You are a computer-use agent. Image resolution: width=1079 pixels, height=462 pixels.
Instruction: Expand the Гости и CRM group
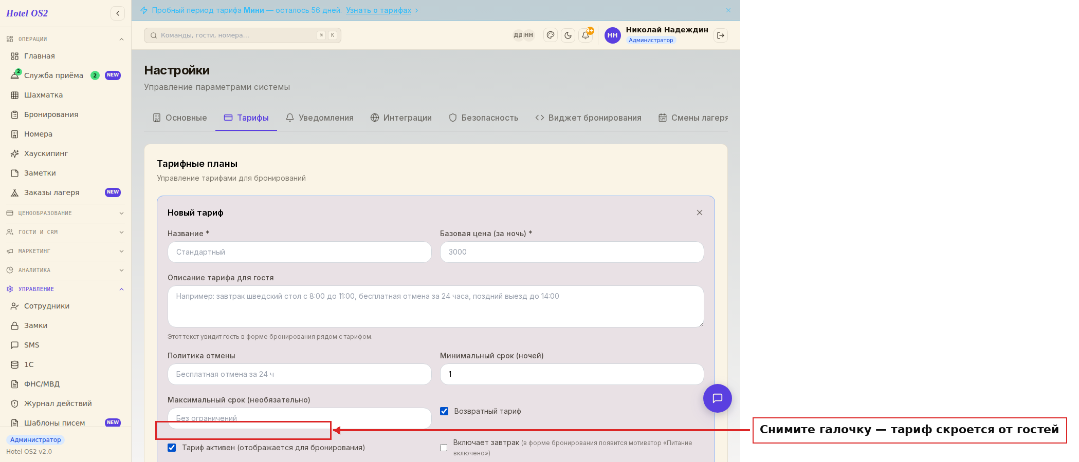click(x=65, y=232)
